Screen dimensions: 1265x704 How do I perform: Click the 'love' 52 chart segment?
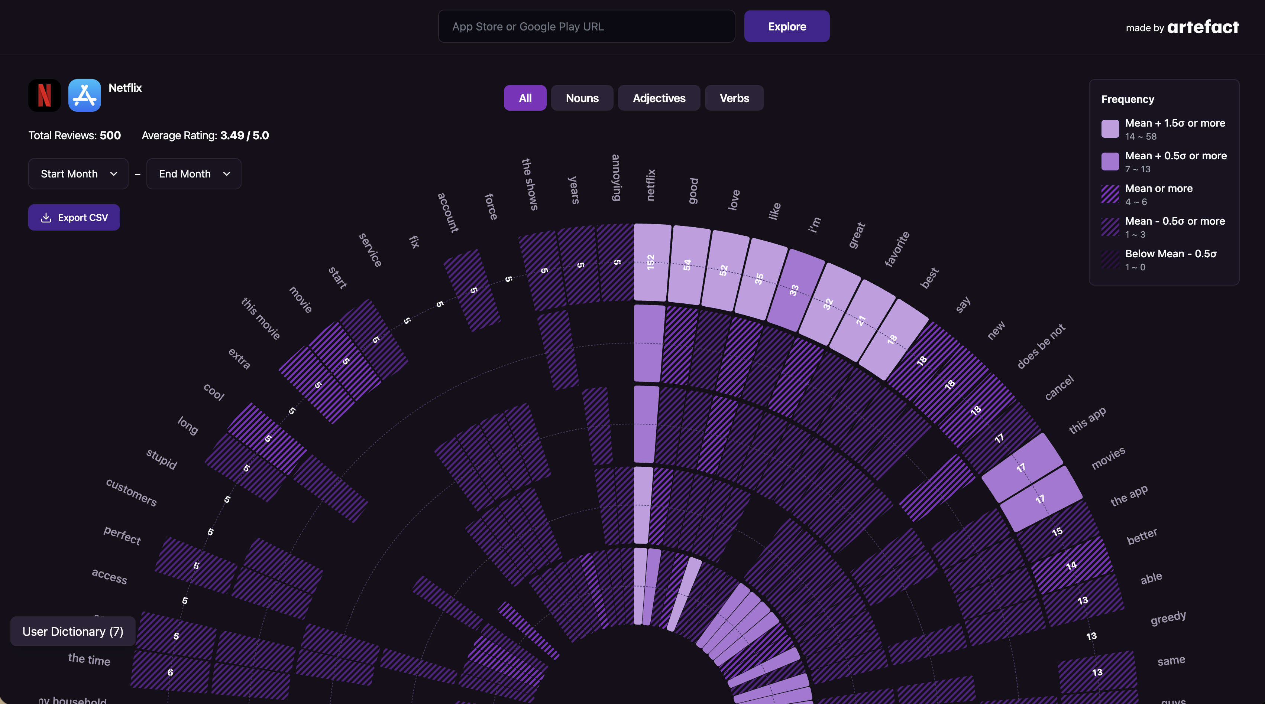coord(724,271)
